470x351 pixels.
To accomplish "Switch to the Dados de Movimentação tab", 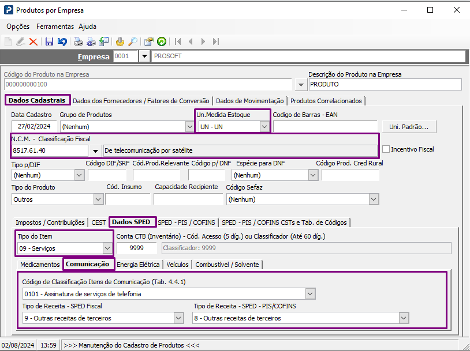I will pos(249,101).
